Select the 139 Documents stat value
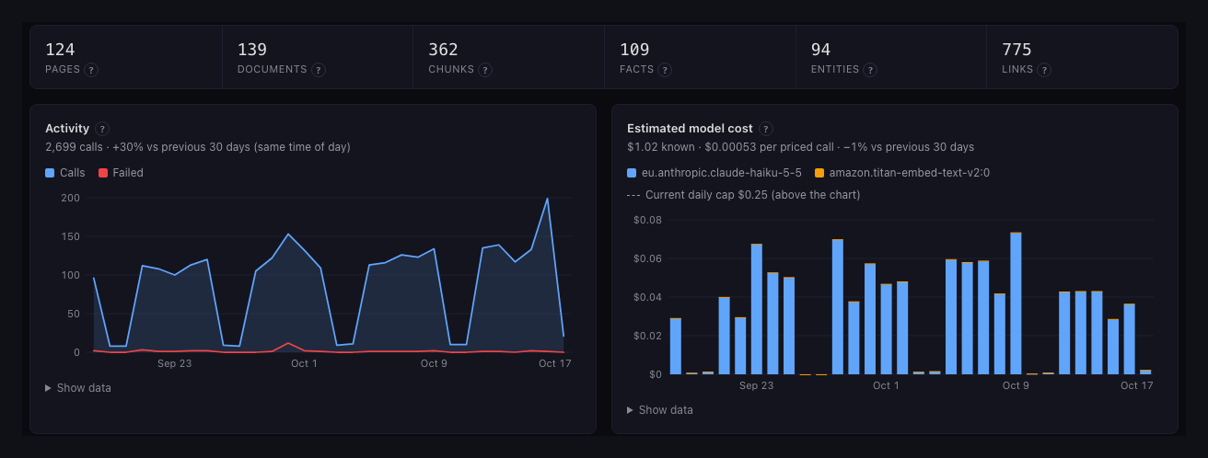Image resolution: width=1208 pixels, height=458 pixels. click(x=252, y=50)
